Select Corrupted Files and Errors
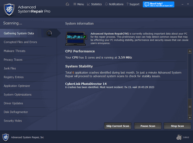 (20, 42)
